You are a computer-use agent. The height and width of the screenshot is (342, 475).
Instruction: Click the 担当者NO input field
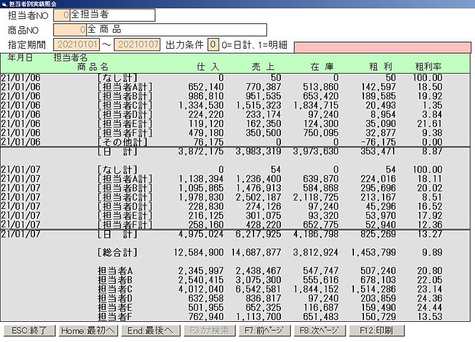[x=61, y=15]
